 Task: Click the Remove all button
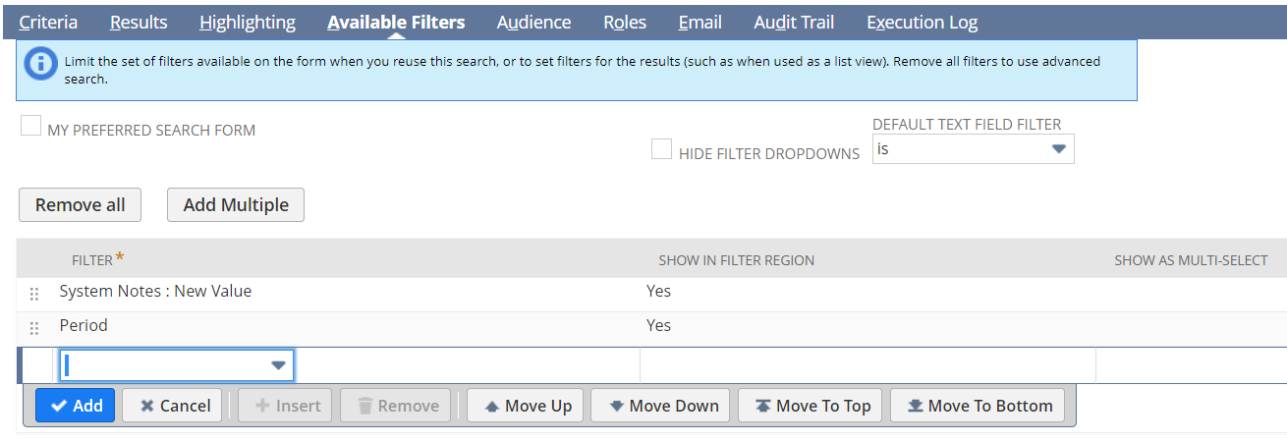click(x=81, y=204)
